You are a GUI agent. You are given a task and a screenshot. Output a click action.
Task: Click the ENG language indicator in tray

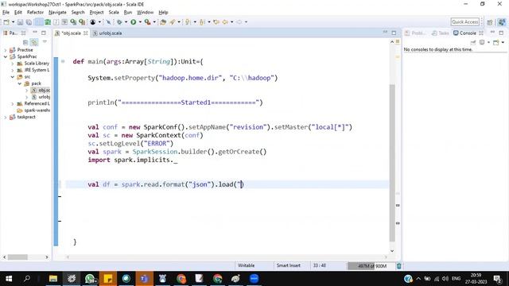pyautogui.click(x=456, y=279)
